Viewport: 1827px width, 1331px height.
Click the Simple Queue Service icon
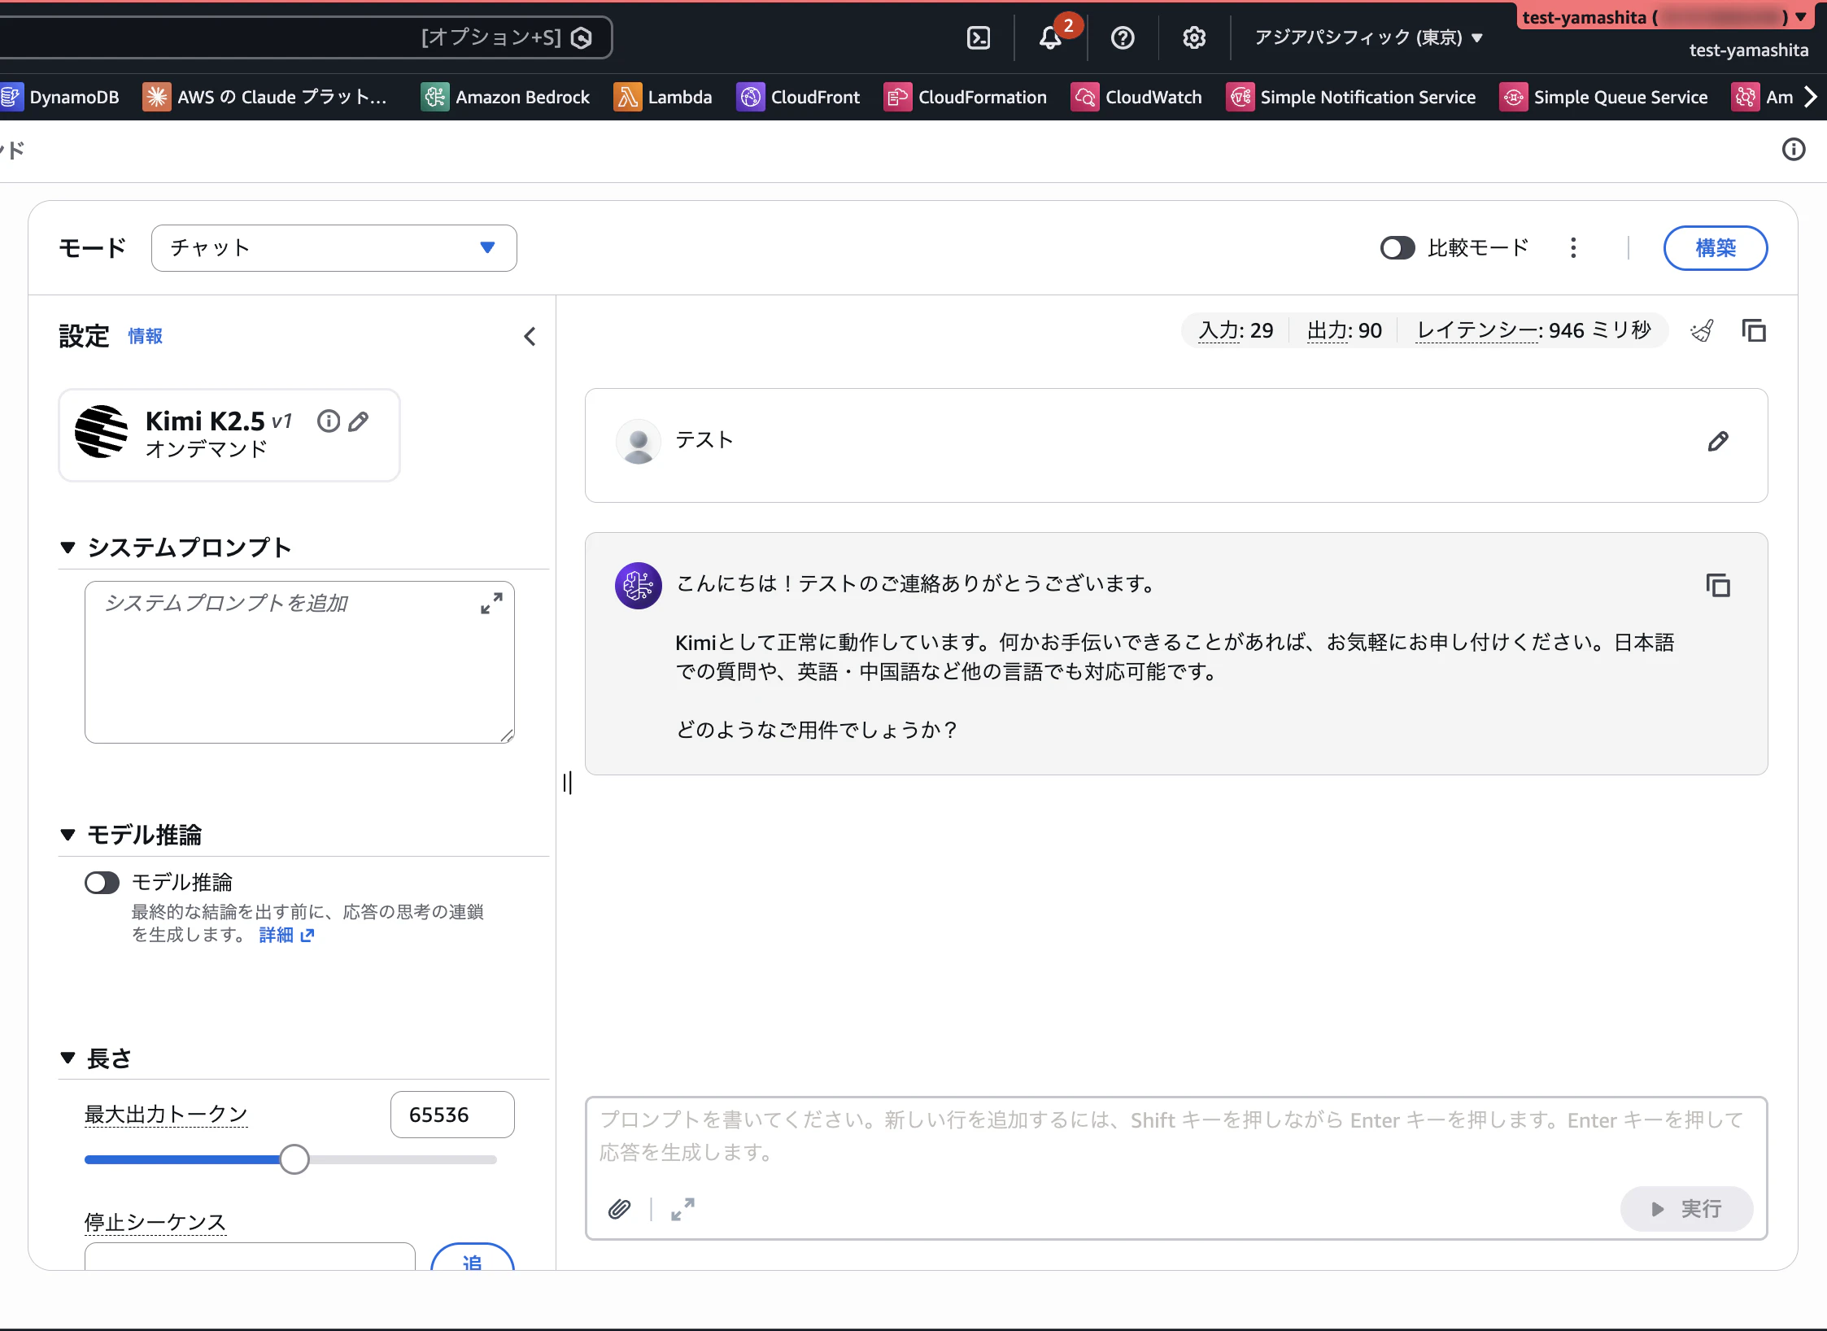click(1513, 97)
